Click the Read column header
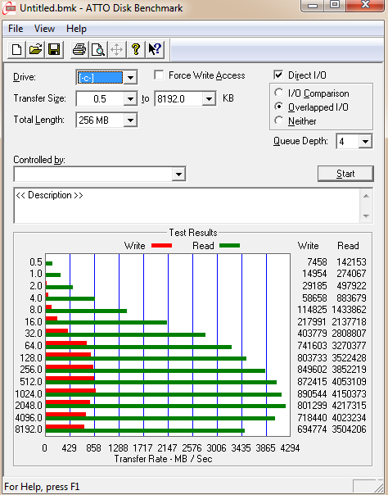The image size is (388, 495). tap(348, 246)
